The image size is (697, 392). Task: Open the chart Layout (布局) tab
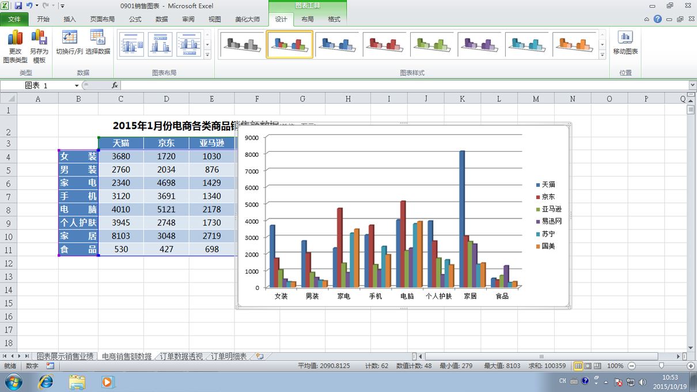click(x=308, y=19)
